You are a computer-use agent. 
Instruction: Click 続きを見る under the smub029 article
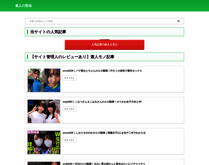[69, 78]
